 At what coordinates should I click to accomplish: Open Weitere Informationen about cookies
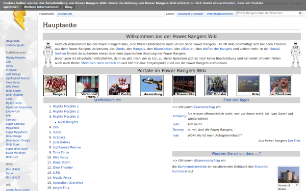(x=42, y=7)
